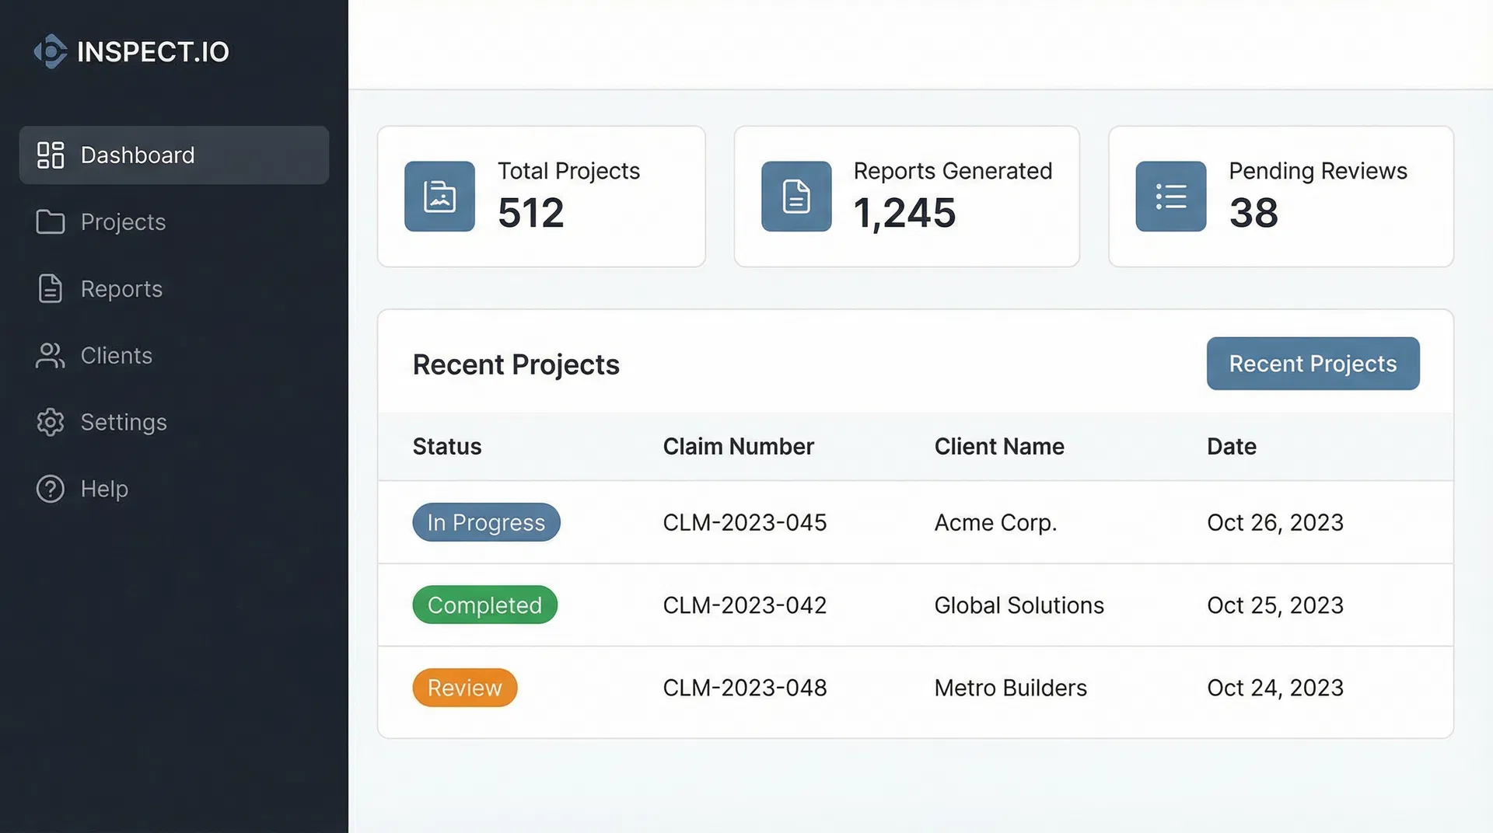Click the Help question mark icon
The height and width of the screenshot is (833, 1493).
(x=50, y=489)
